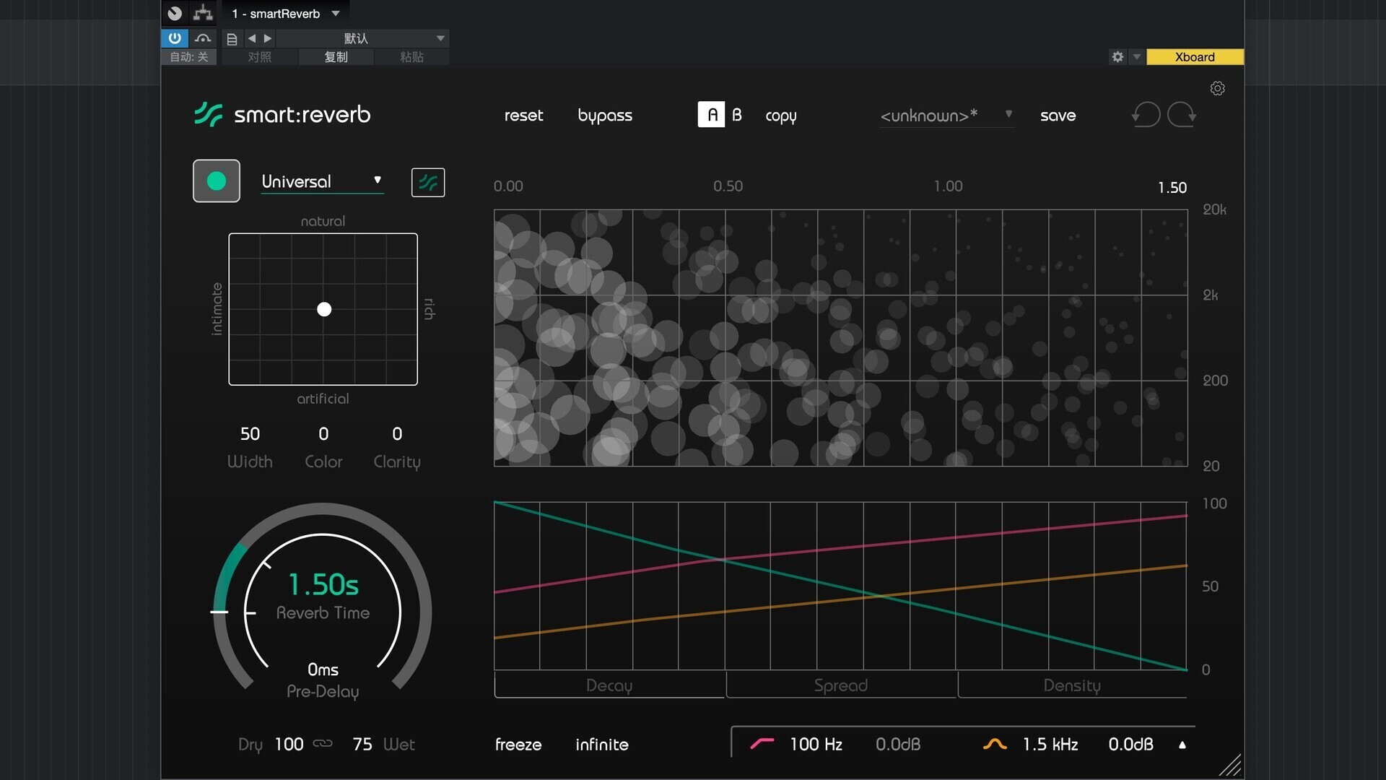The image size is (1386, 780).
Task: Switch to state B
Action: [x=736, y=115]
